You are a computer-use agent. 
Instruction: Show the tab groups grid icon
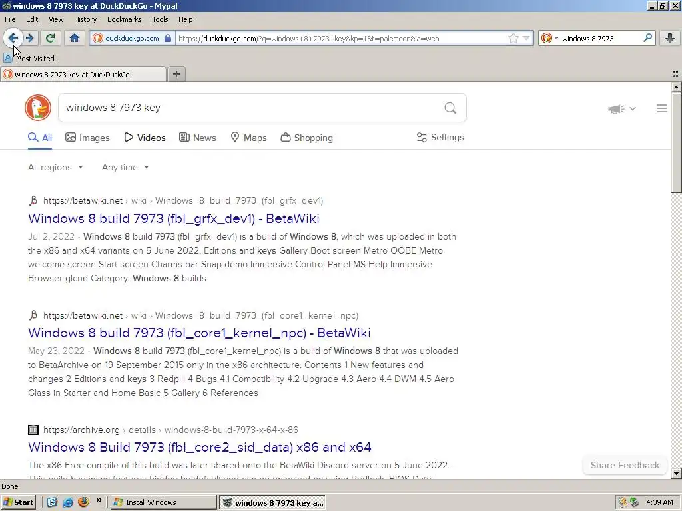coord(675,75)
